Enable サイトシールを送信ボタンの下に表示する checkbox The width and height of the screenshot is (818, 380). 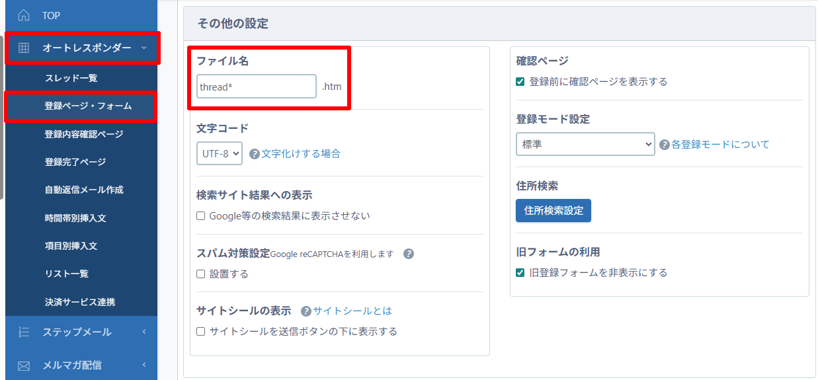(x=201, y=332)
